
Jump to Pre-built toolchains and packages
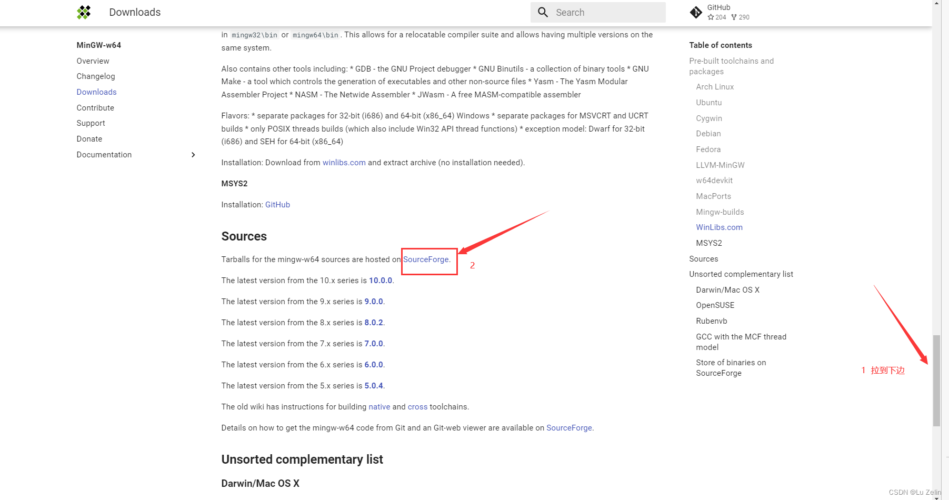coord(732,66)
